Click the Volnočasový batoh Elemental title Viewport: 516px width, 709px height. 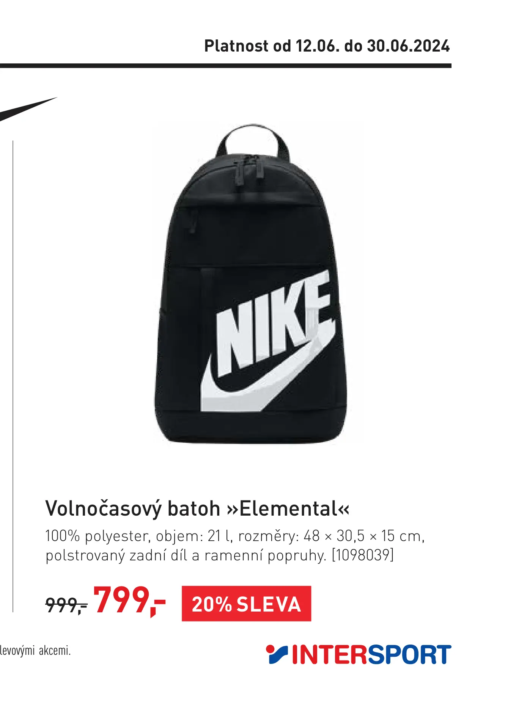(197, 508)
